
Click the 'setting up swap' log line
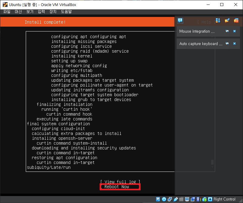click(x=69, y=61)
